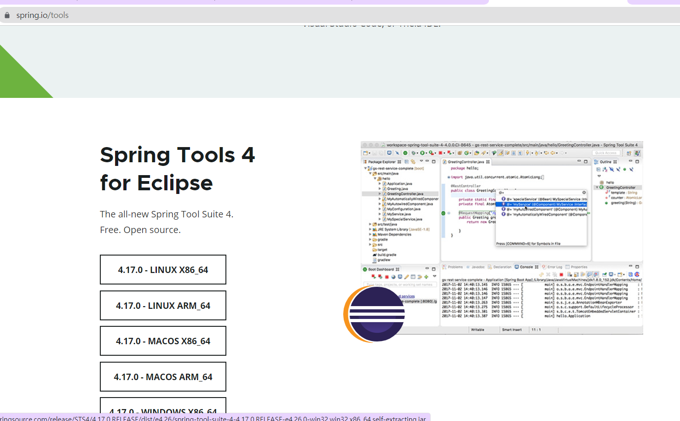
Task: Click the lock icon in address bar
Action: [x=7, y=15]
